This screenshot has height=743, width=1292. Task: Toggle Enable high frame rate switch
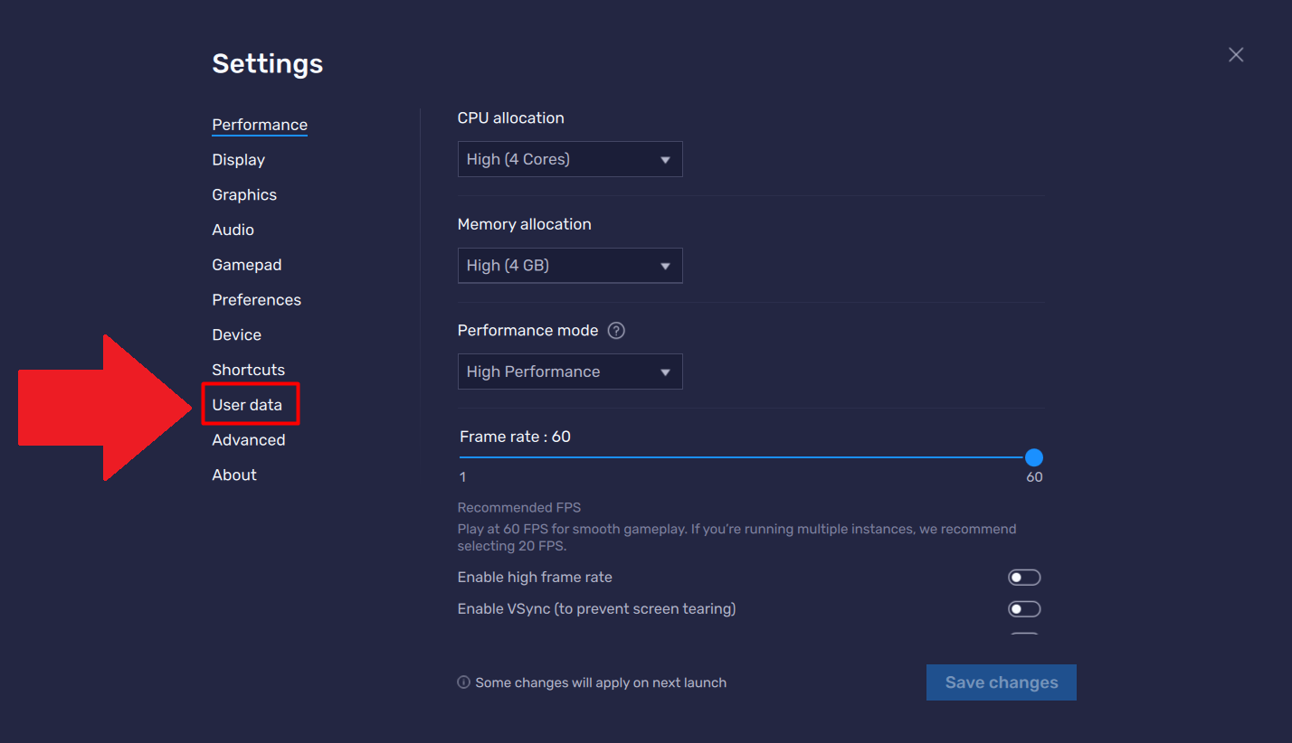coord(1024,578)
